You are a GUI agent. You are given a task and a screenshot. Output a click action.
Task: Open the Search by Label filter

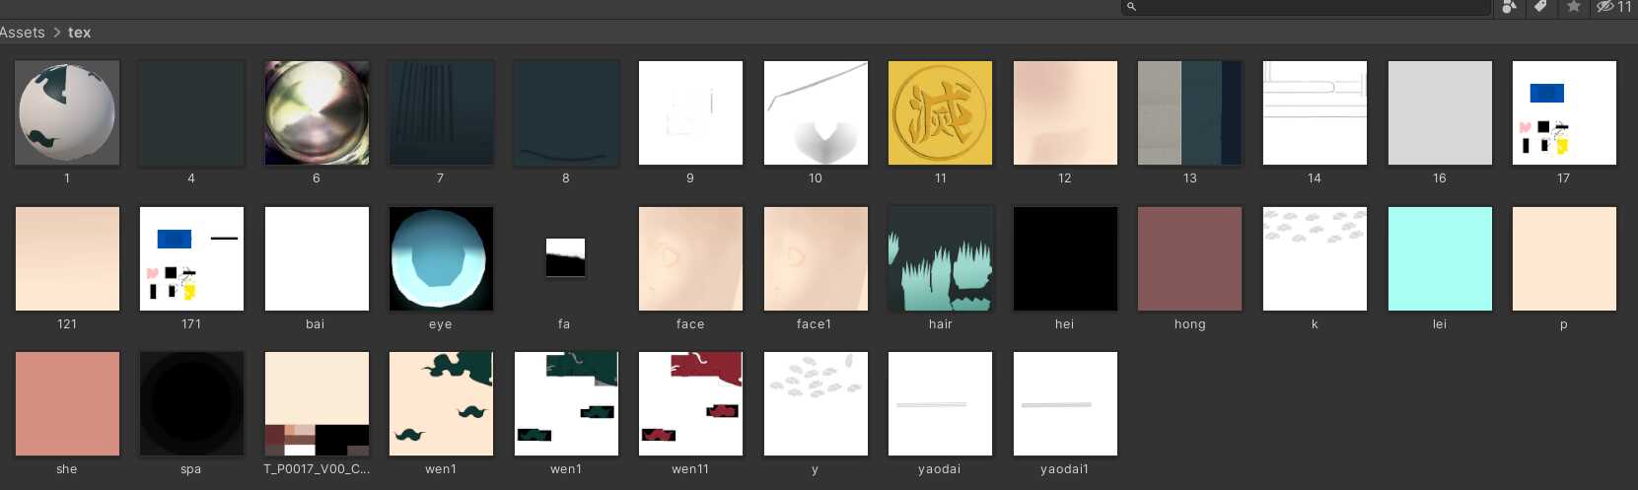(x=1540, y=7)
